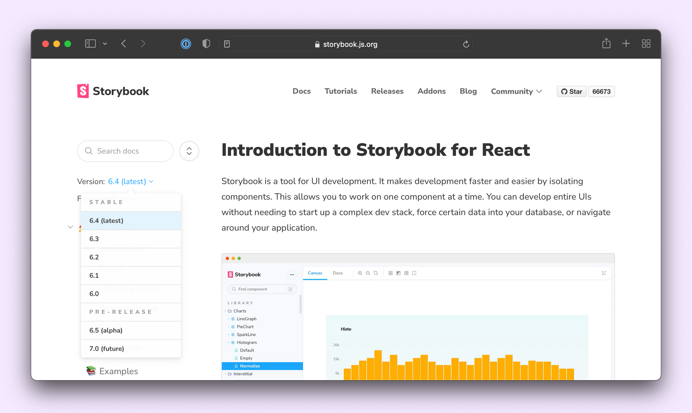Click the GitHub Star button
Screen dimensions: 692x413
(572, 92)
